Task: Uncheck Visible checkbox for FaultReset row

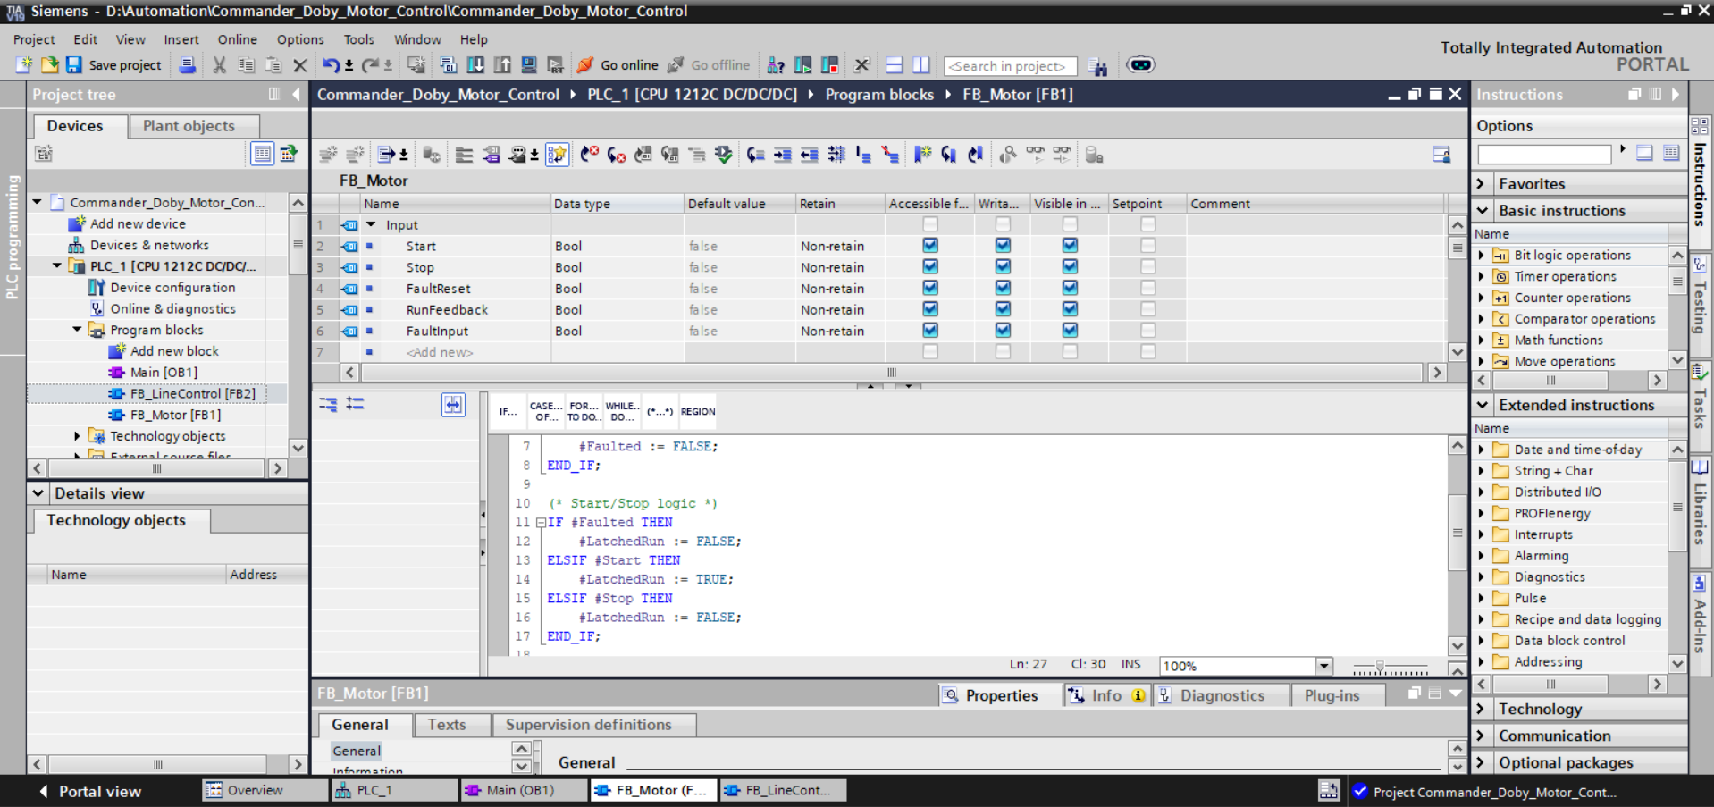Action: click(1070, 288)
